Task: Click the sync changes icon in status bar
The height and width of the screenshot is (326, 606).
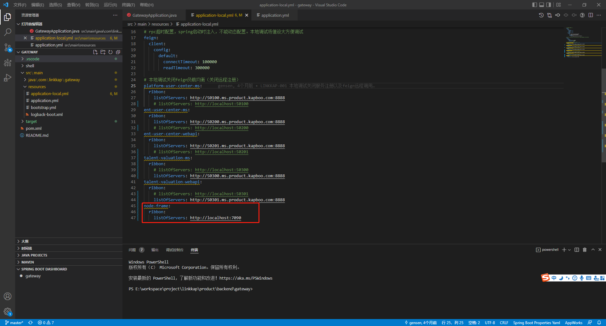Action: 30,323
